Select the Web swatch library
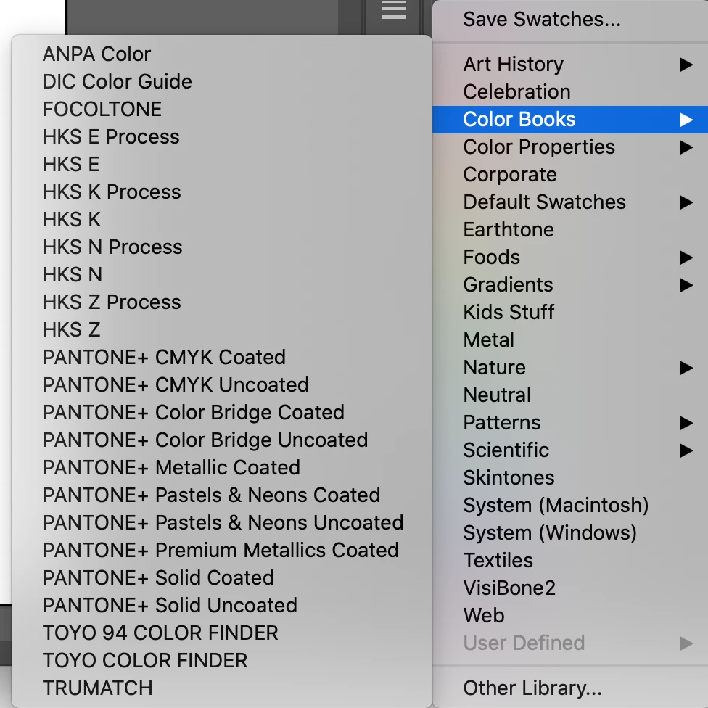Image resolution: width=708 pixels, height=708 pixels. [x=570, y=615]
